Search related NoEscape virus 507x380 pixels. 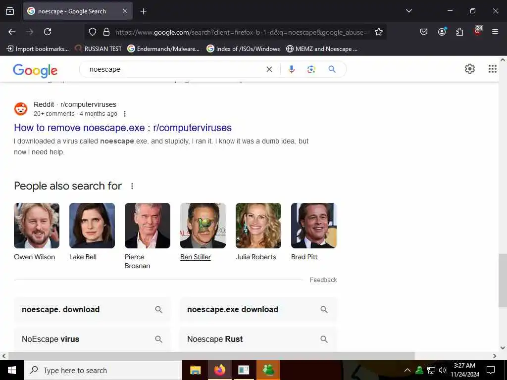[x=92, y=339]
